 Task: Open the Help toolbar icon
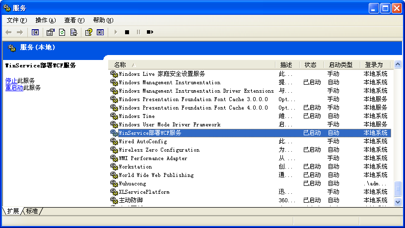pos(88,32)
